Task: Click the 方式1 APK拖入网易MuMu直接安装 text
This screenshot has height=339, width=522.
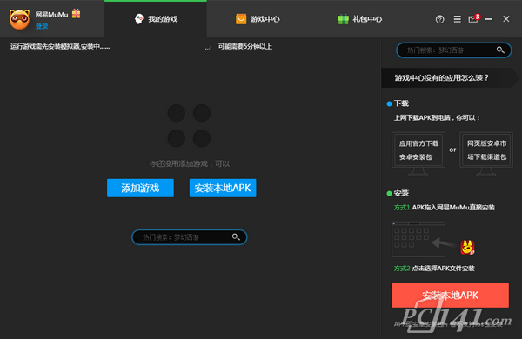Action: point(444,208)
